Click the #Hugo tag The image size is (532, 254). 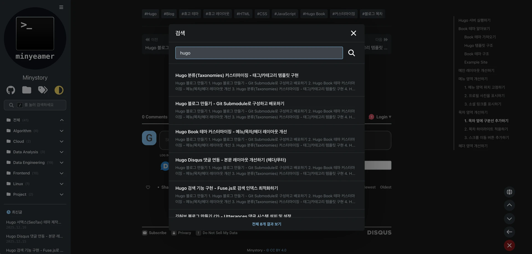[x=150, y=14]
